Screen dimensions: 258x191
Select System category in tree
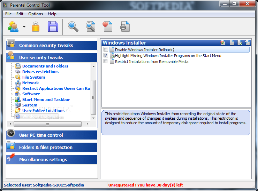[30, 105]
